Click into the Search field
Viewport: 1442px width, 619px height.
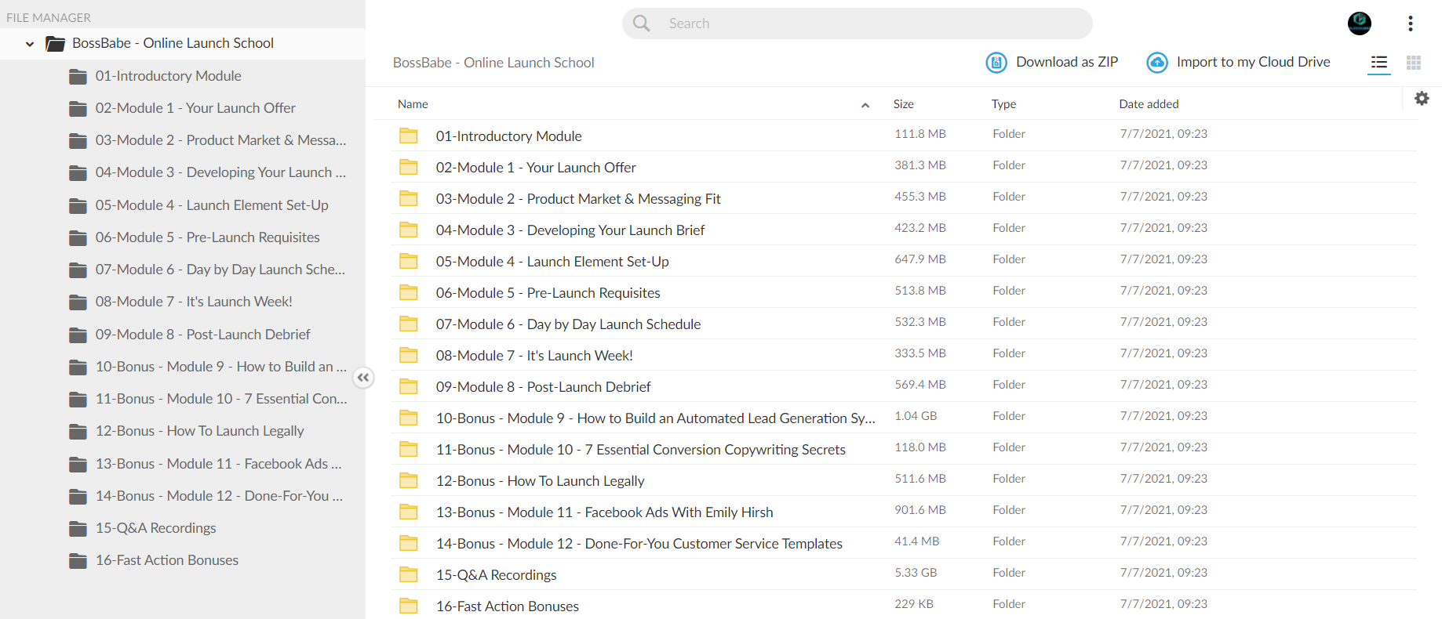(x=858, y=24)
